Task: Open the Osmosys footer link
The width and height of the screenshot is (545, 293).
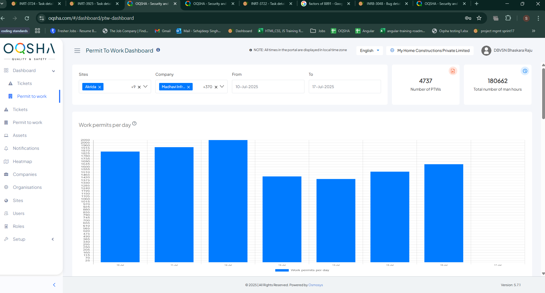Action: click(315, 285)
